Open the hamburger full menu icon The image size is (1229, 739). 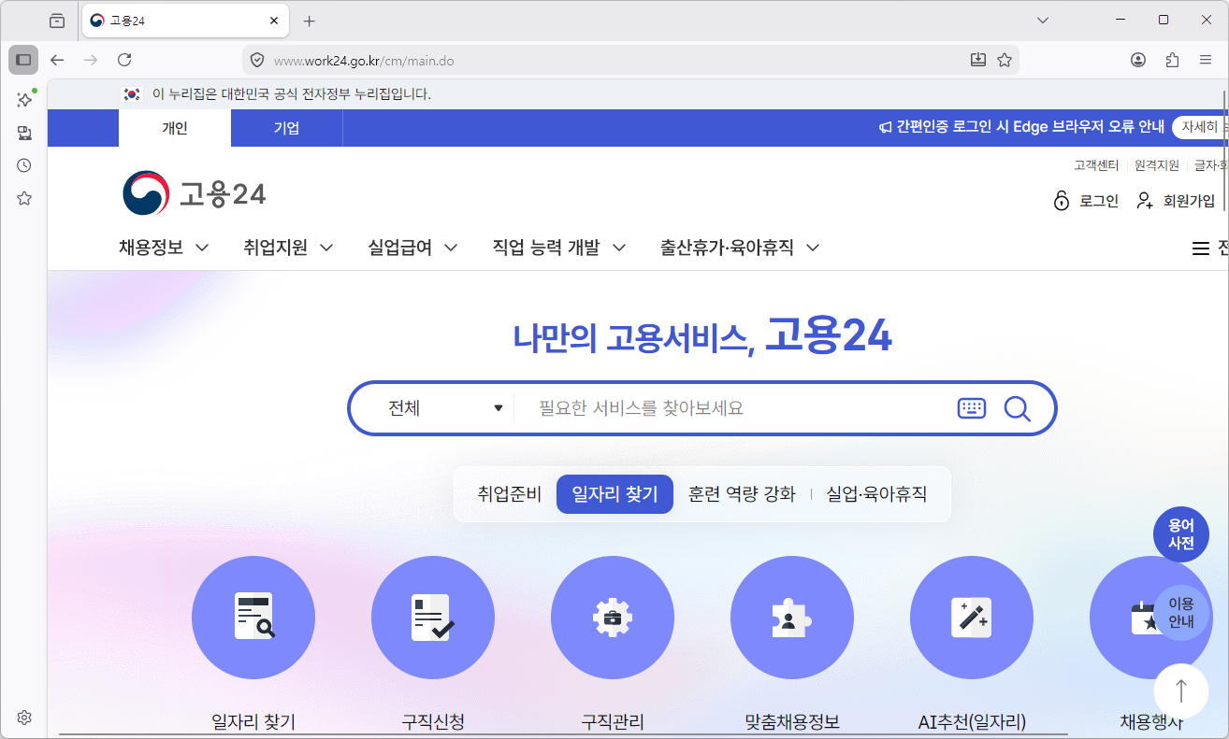(x=1200, y=249)
